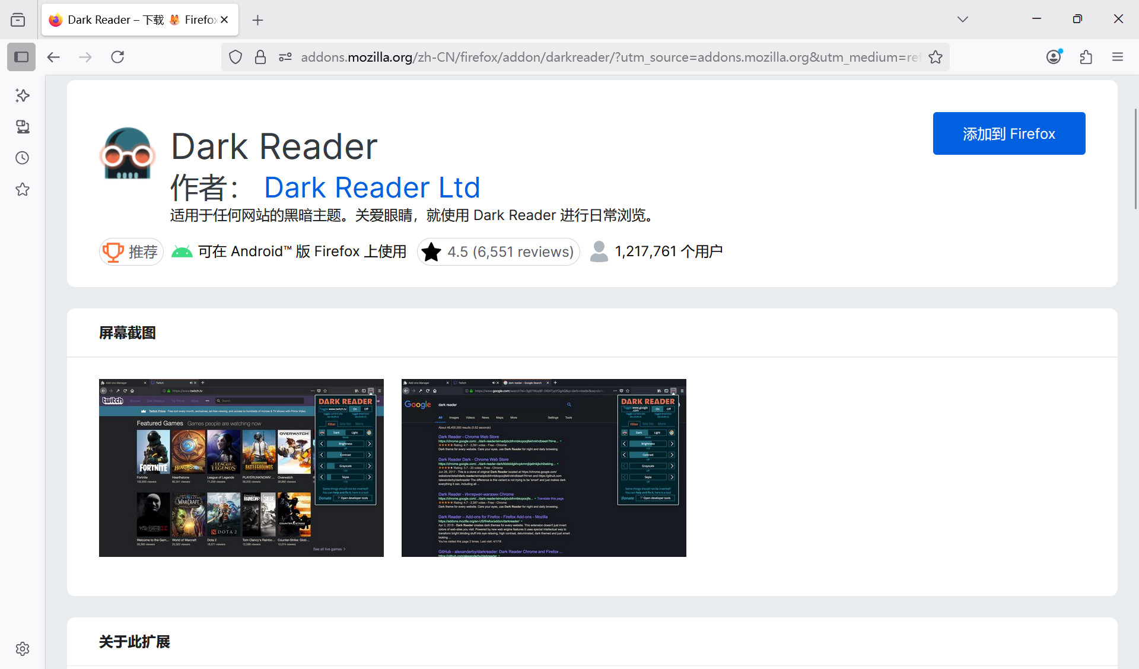Open history clock sidebar icon
Image resolution: width=1139 pixels, height=669 pixels.
click(23, 158)
